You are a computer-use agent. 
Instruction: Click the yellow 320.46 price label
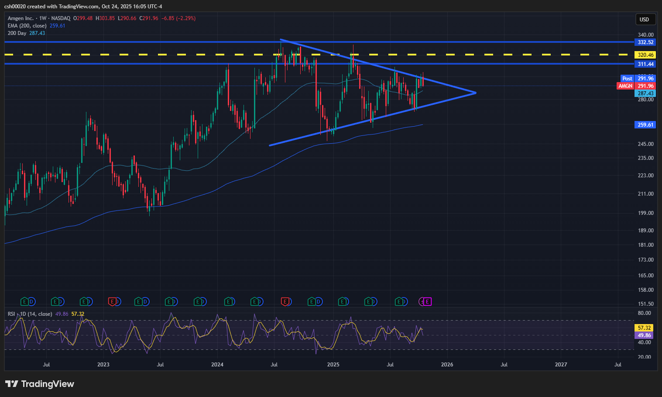645,55
